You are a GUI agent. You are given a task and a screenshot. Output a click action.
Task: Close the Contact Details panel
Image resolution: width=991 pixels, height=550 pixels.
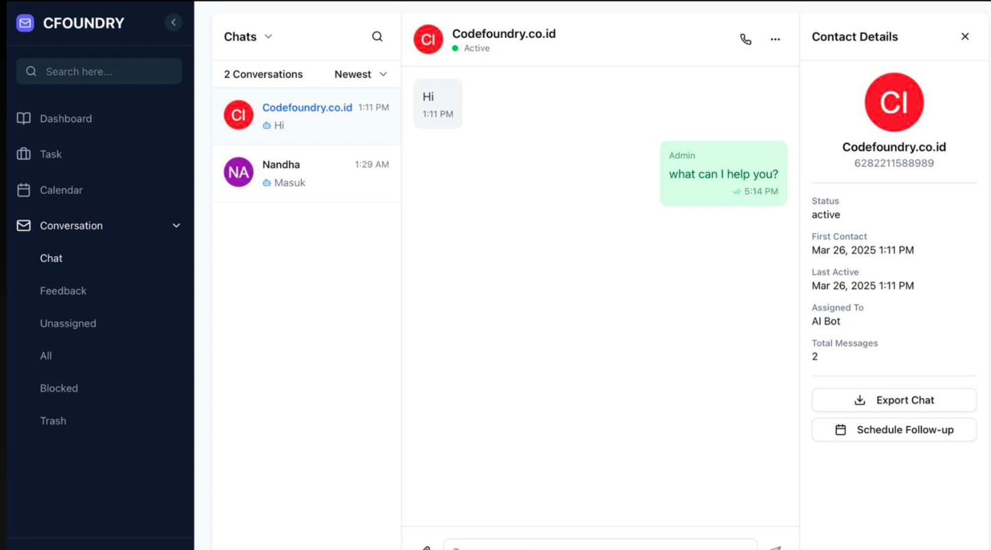click(965, 36)
